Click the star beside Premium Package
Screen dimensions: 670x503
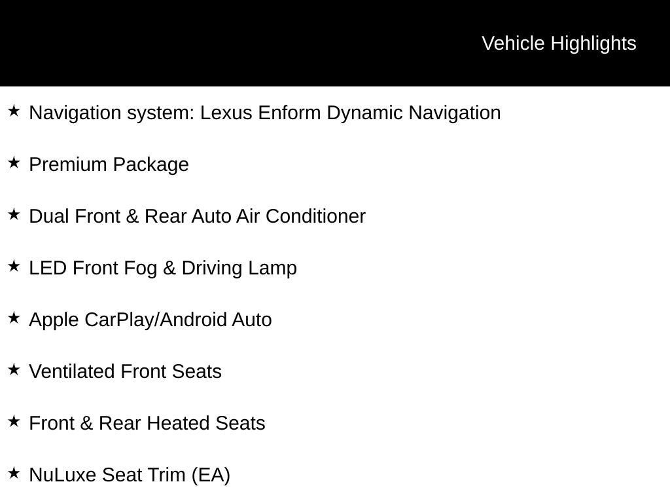pyautogui.click(x=14, y=163)
